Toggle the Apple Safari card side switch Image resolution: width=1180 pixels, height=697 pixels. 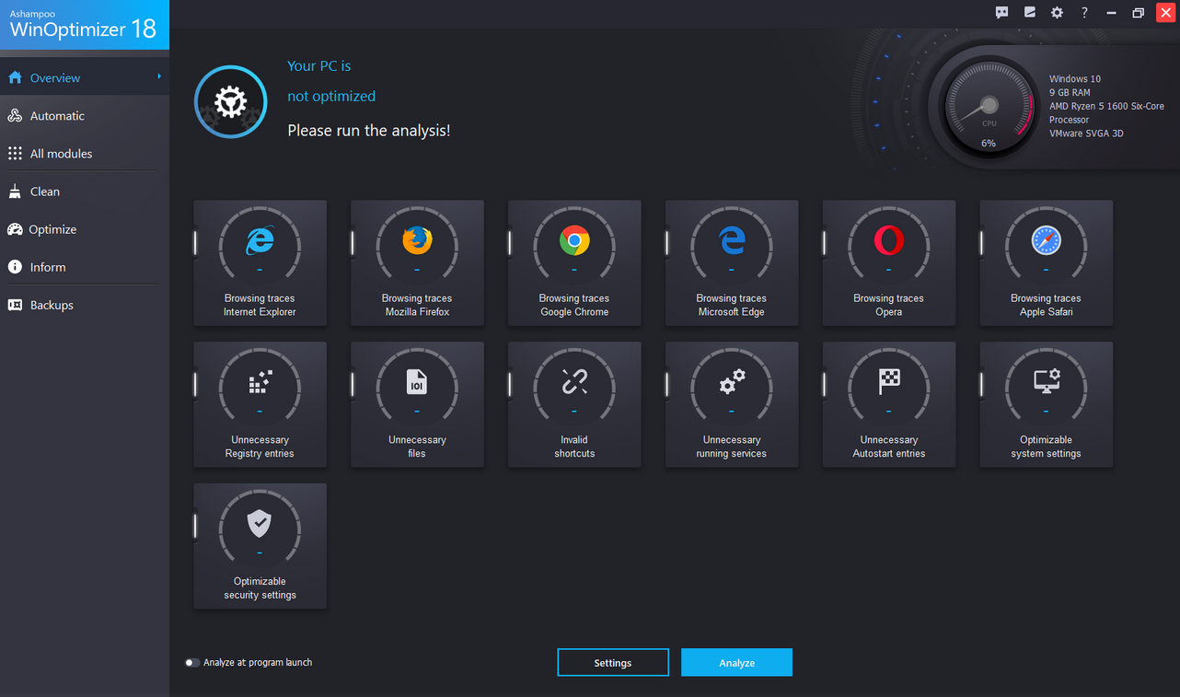[981, 243]
